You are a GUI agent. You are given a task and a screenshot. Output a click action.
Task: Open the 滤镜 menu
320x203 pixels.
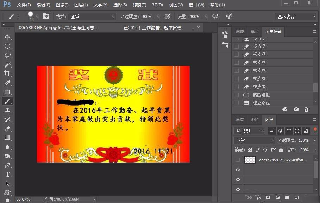pyautogui.click(x=139, y=5)
